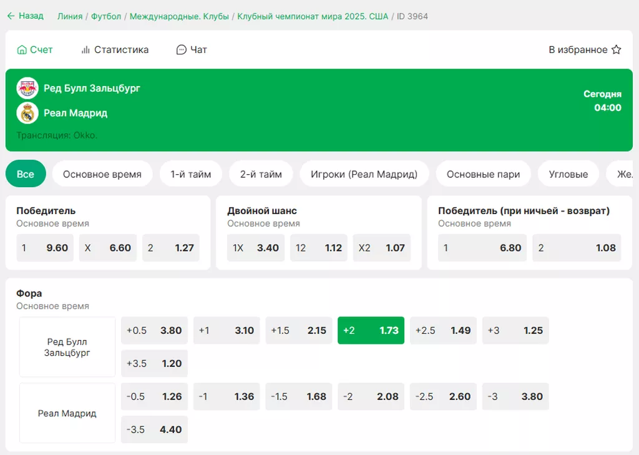
Task: Select Salzburg handicap +3 at 1.25
Action: click(x=515, y=330)
